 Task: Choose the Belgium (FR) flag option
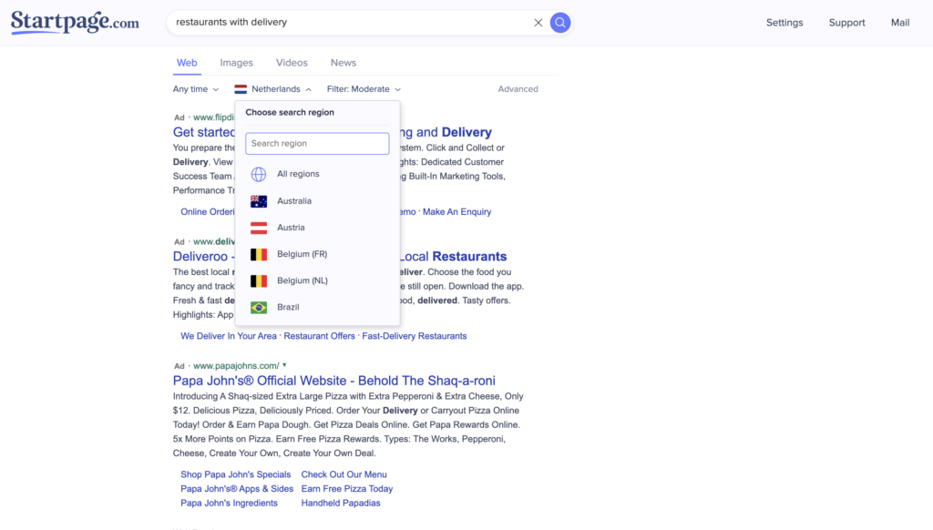click(259, 255)
